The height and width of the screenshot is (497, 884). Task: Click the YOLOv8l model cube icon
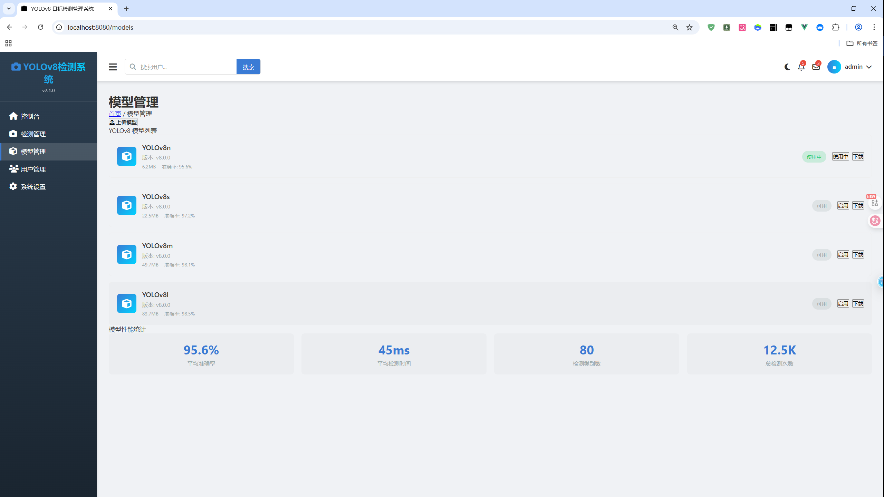pos(127,303)
